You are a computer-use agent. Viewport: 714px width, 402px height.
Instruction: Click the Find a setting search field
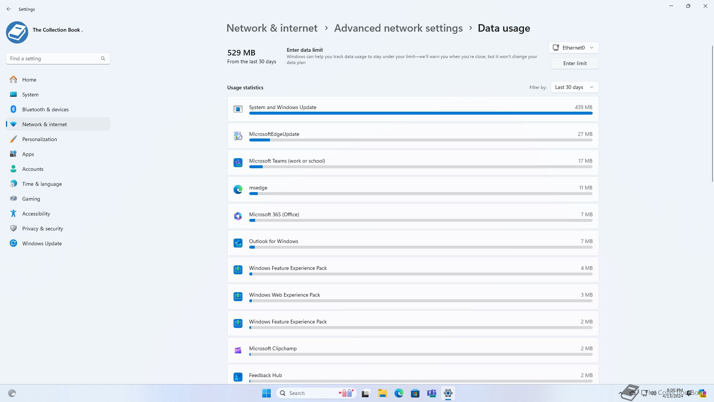(x=58, y=58)
